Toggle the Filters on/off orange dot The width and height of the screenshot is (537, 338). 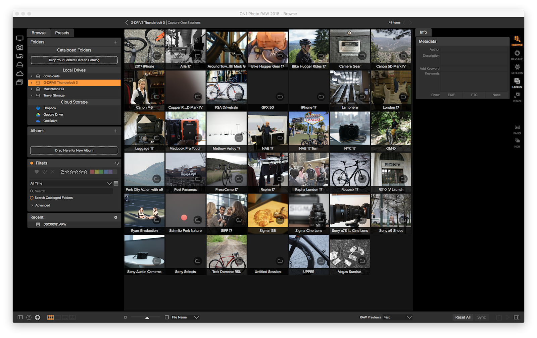pos(32,163)
